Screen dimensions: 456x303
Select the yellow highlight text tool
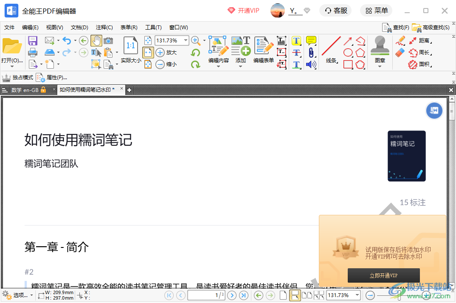(296, 41)
